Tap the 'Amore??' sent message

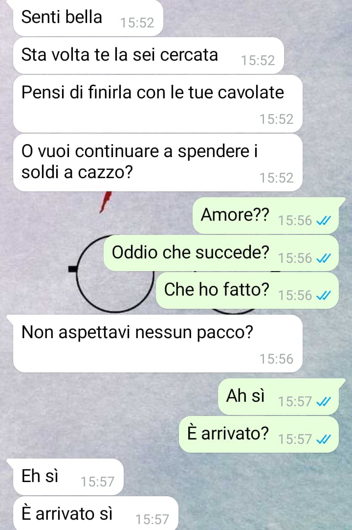(265, 216)
